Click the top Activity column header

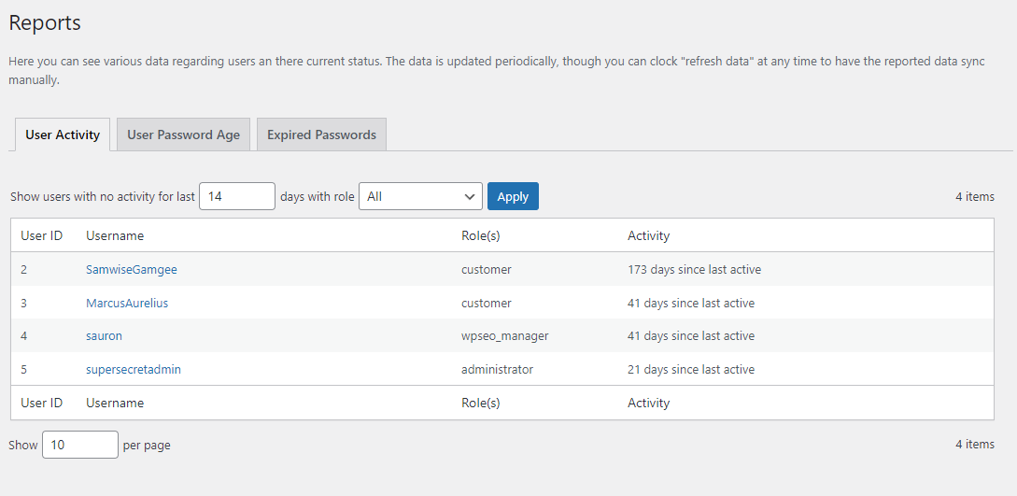click(x=649, y=236)
